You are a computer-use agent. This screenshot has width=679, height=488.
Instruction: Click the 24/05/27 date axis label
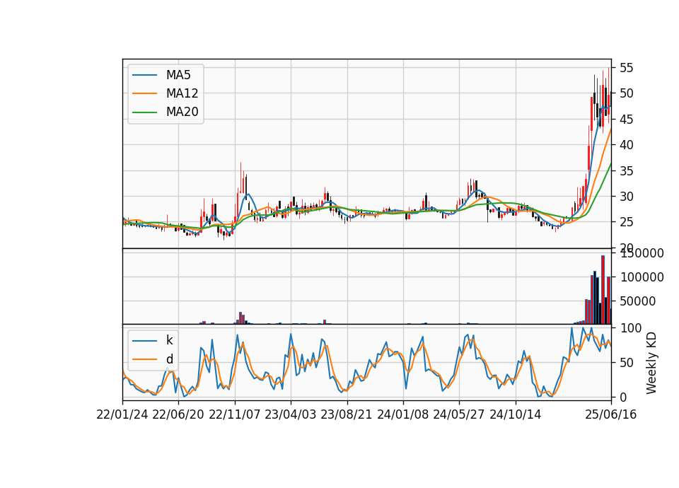[459, 414]
